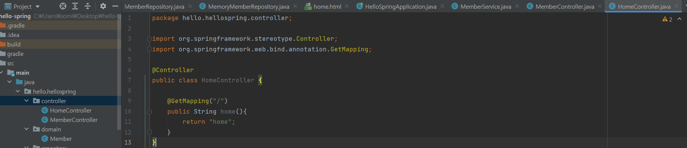Select the HomeController.java tab
The image size is (687, 148).
click(644, 6)
